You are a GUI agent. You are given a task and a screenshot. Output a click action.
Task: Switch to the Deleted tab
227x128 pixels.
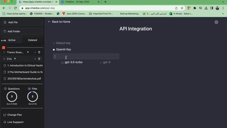coord(33,40)
